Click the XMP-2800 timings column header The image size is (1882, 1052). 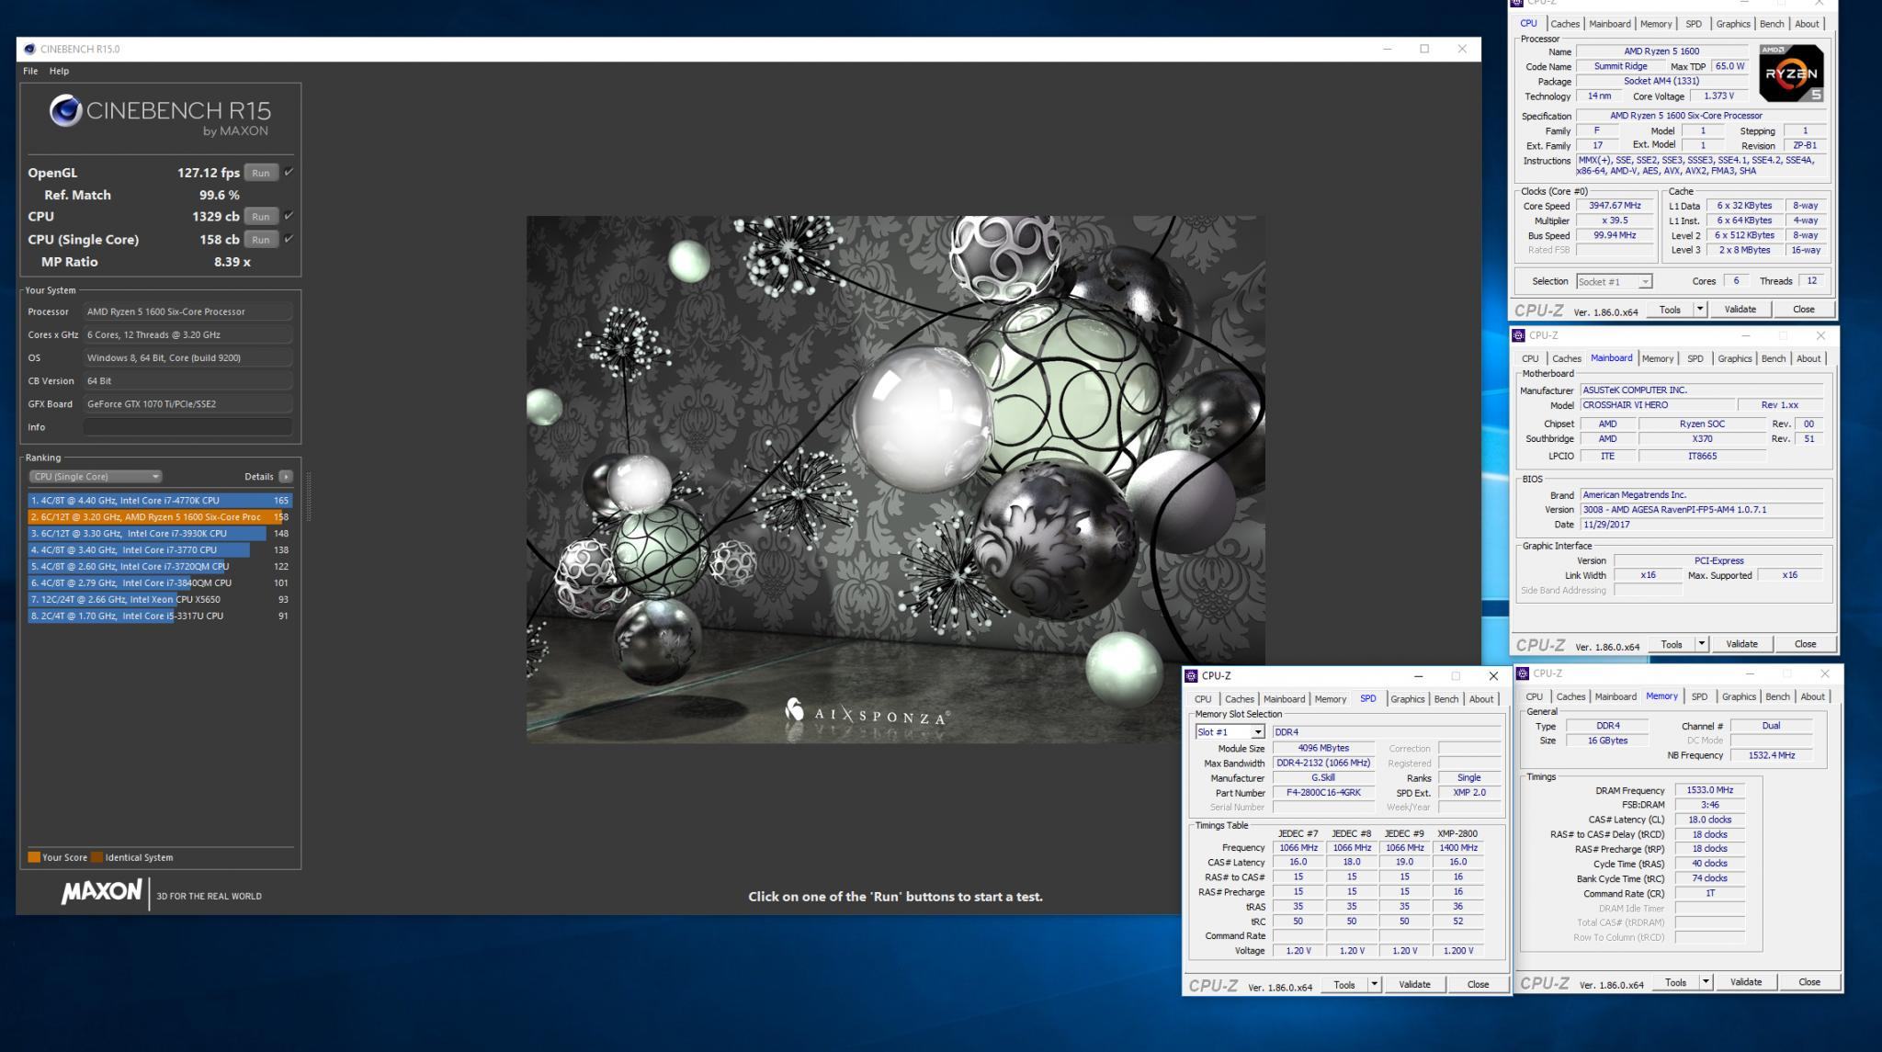(x=1457, y=834)
